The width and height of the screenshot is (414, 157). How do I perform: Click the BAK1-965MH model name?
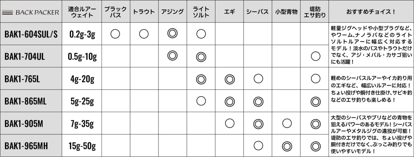[x=26, y=146]
